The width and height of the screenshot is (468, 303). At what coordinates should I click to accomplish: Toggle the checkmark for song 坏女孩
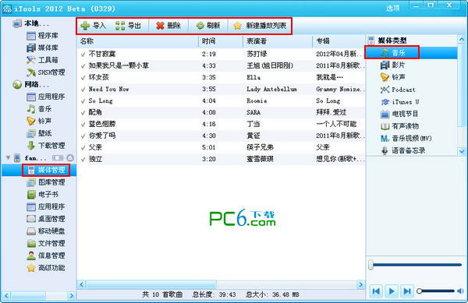coord(83,77)
